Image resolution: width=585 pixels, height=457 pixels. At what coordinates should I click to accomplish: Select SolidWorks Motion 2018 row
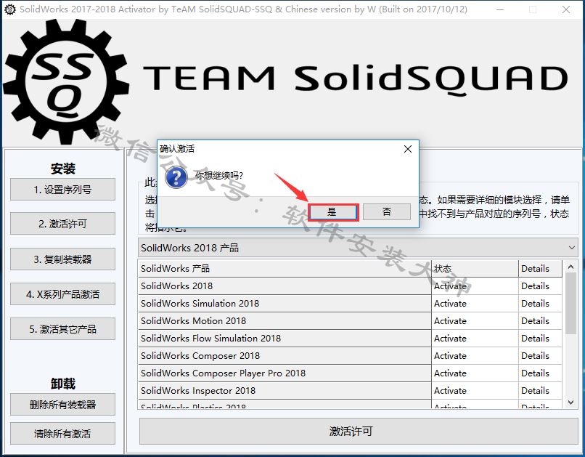tap(285, 320)
